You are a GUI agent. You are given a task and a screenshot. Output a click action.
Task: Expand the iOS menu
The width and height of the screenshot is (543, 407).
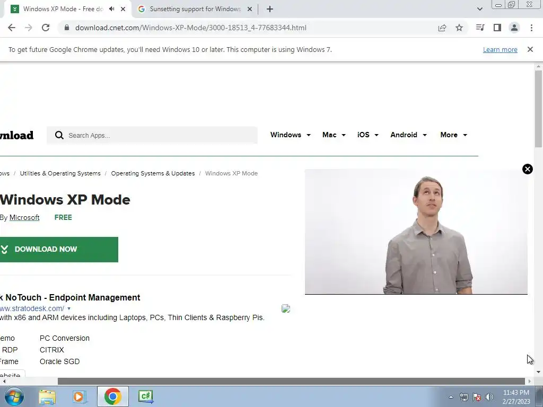[368, 135]
